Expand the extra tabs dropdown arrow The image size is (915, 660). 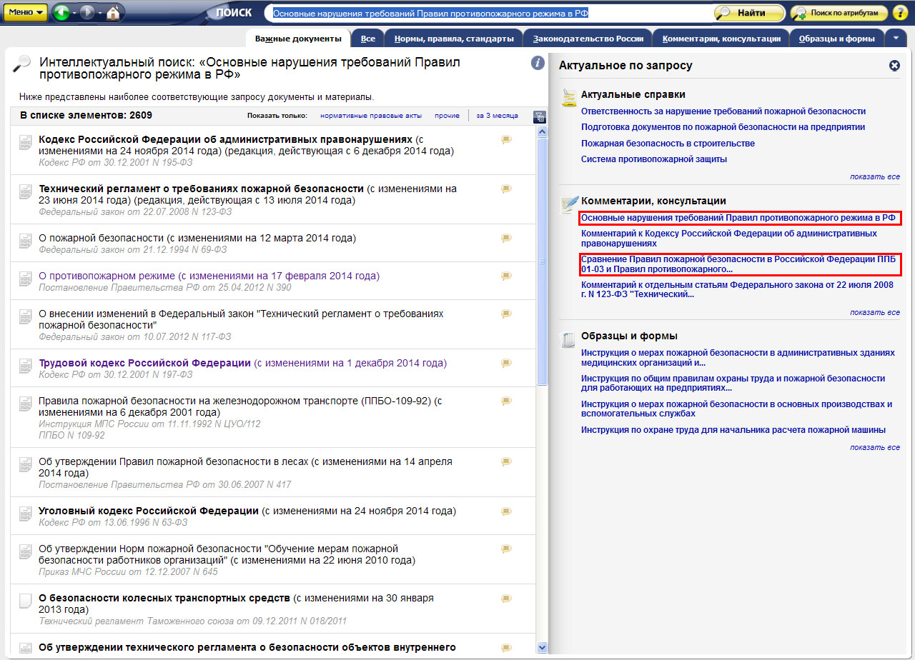point(896,38)
